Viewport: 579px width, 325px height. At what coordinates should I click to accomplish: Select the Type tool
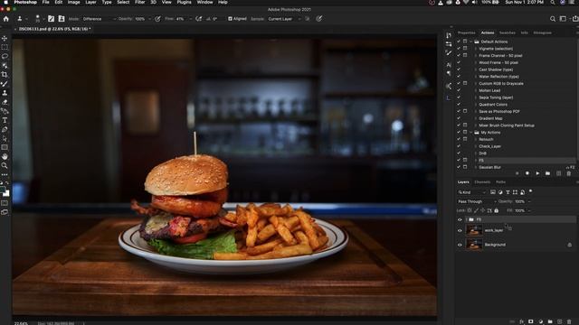pos(5,120)
